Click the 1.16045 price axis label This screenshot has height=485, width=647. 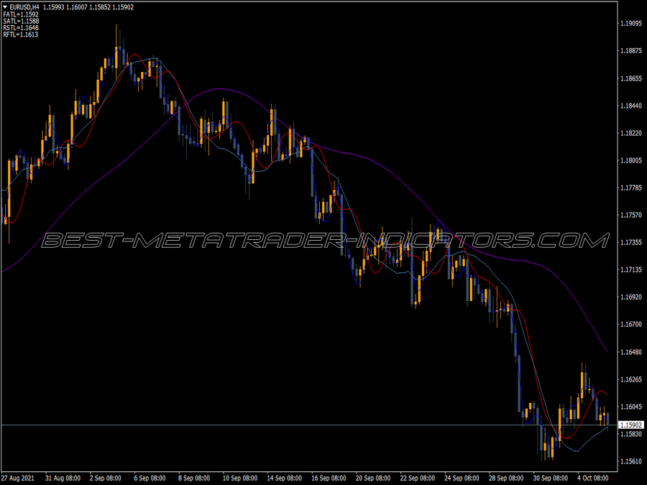coord(631,407)
